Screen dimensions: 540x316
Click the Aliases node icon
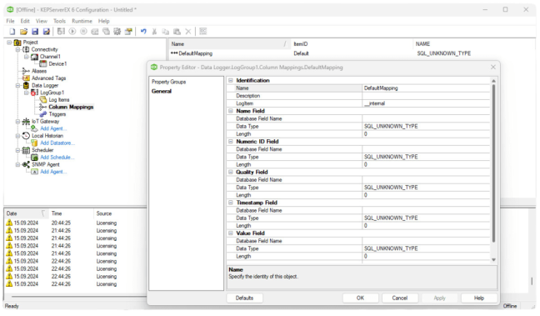[x=26, y=71]
